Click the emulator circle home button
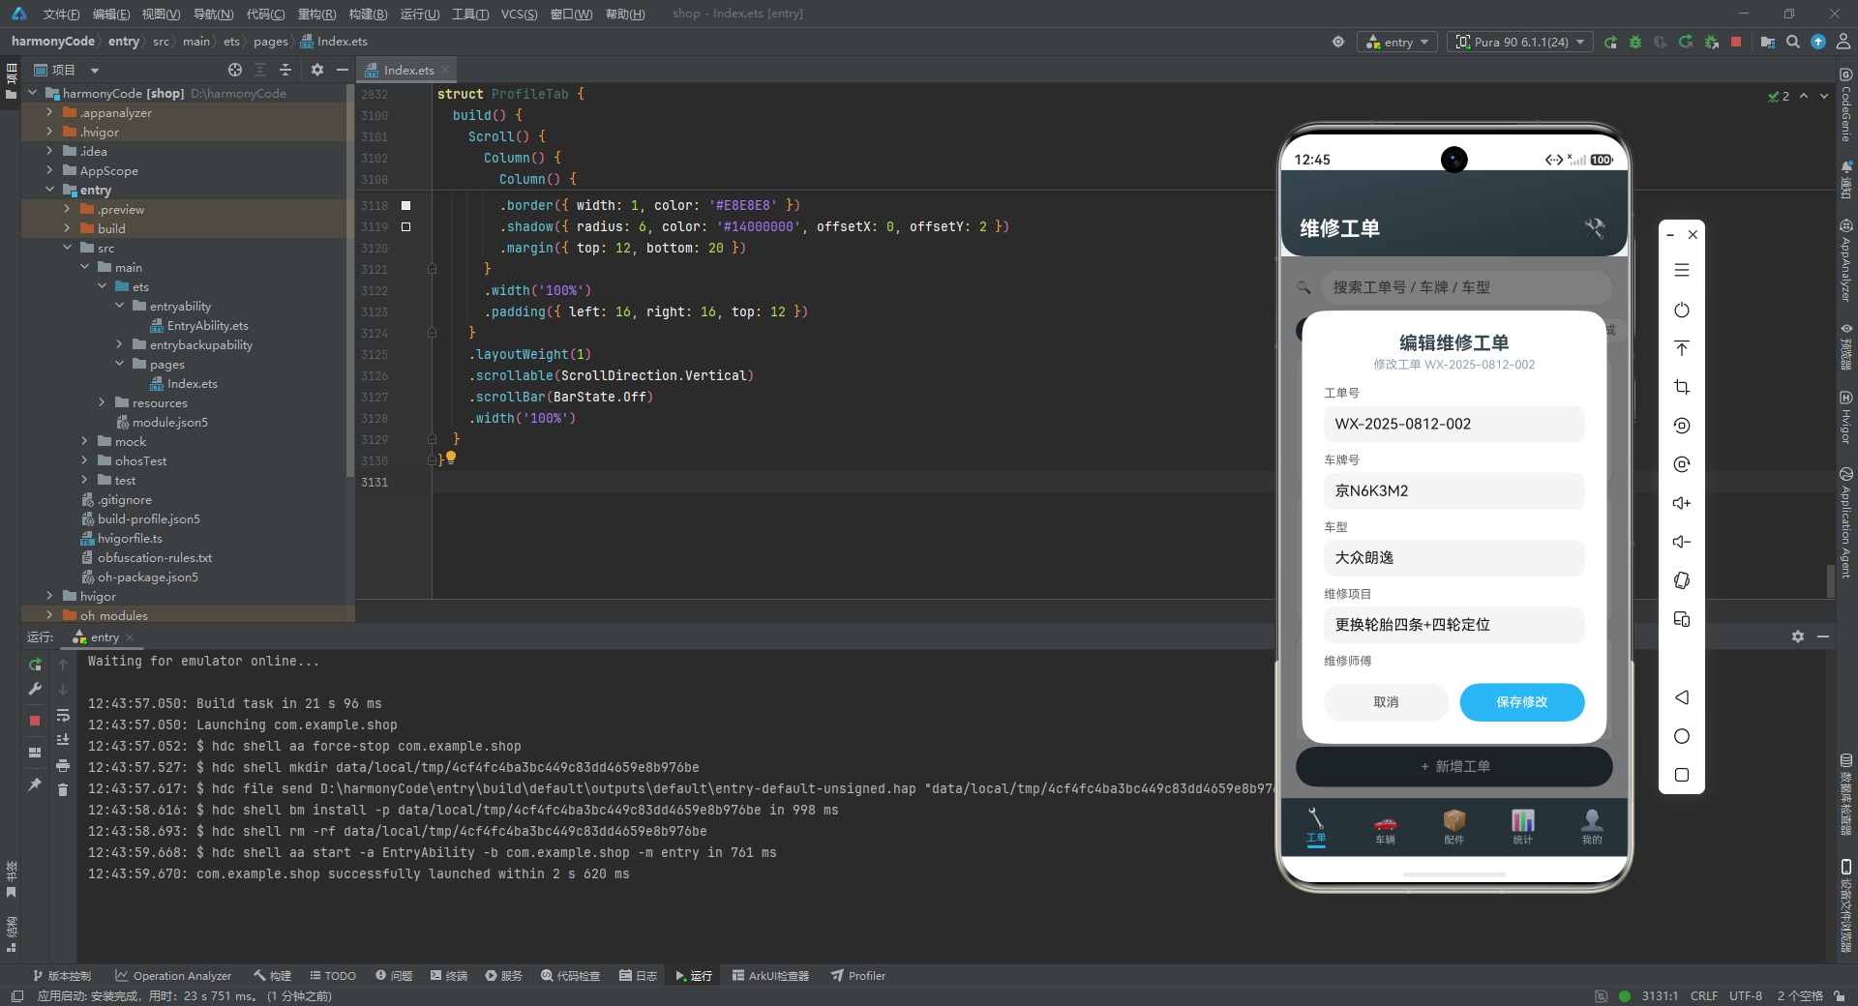The image size is (1858, 1006). coord(1682,736)
